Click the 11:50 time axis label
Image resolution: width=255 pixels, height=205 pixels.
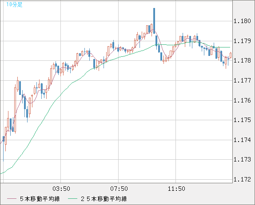176,189
